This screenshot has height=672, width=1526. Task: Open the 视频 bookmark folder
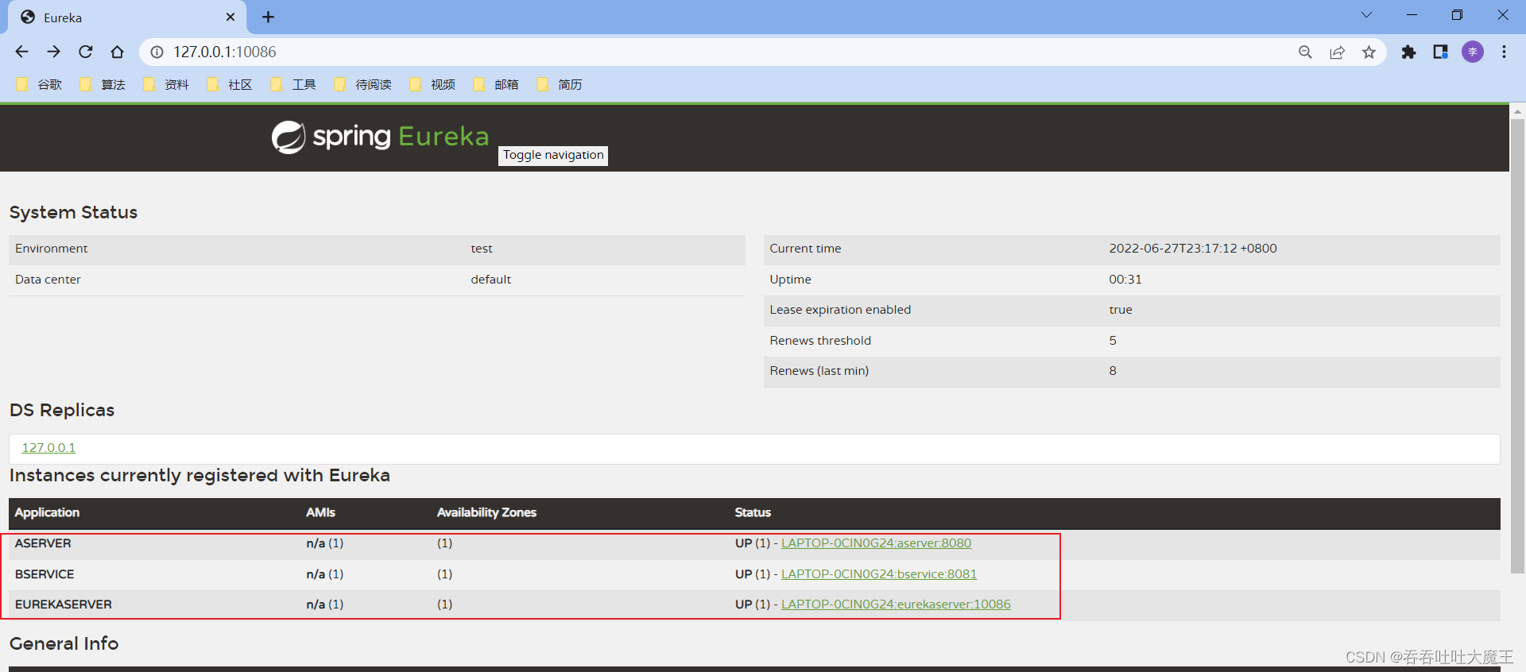click(432, 84)
